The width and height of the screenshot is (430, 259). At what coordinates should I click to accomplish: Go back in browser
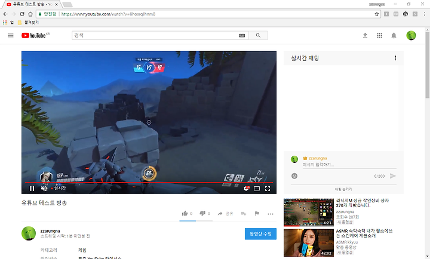click(x=5, y=14)
